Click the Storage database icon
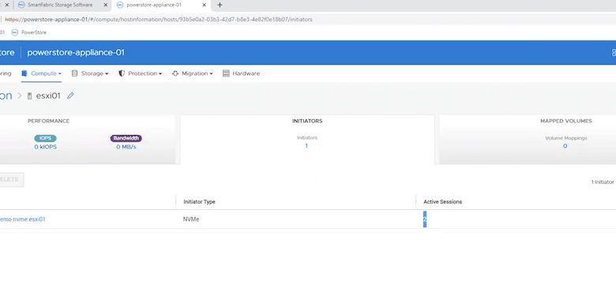 coord(75,73)
